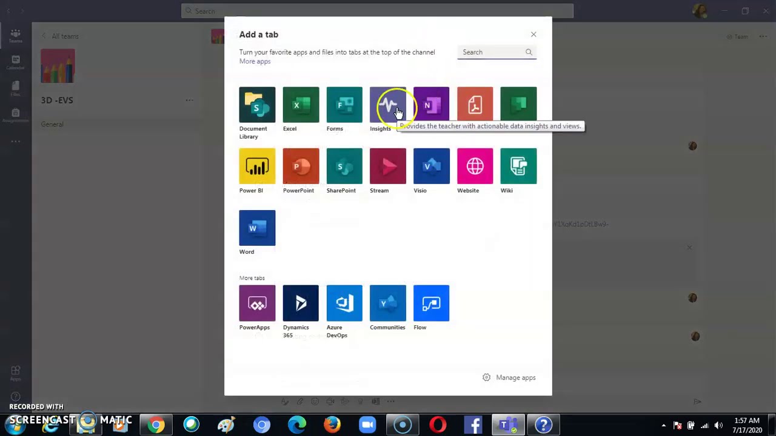Open the Paint icon in taskbar

coord(227,425)
